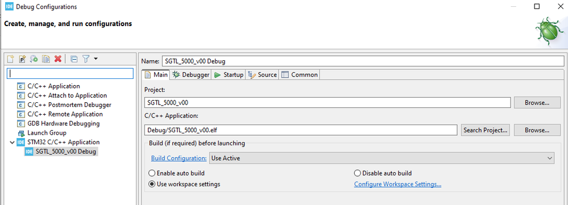The height and width of the screenshot is (205, 568).
Task: Select C/C++ Postmortem Debugger item
Action: point(69,105)
